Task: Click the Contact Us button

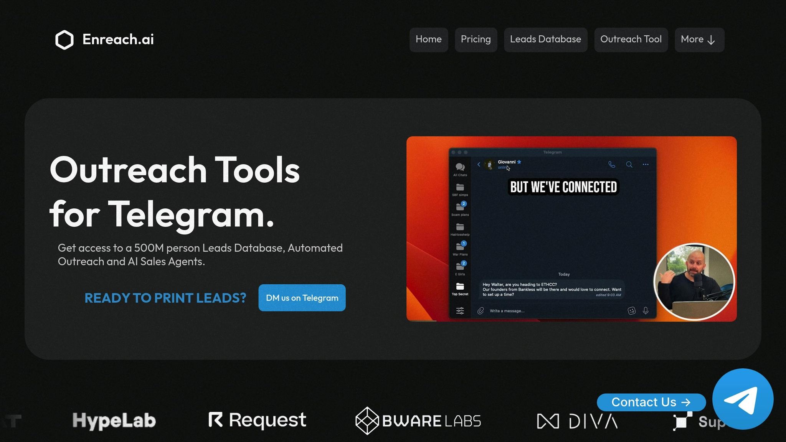Action: click(651, 402)
